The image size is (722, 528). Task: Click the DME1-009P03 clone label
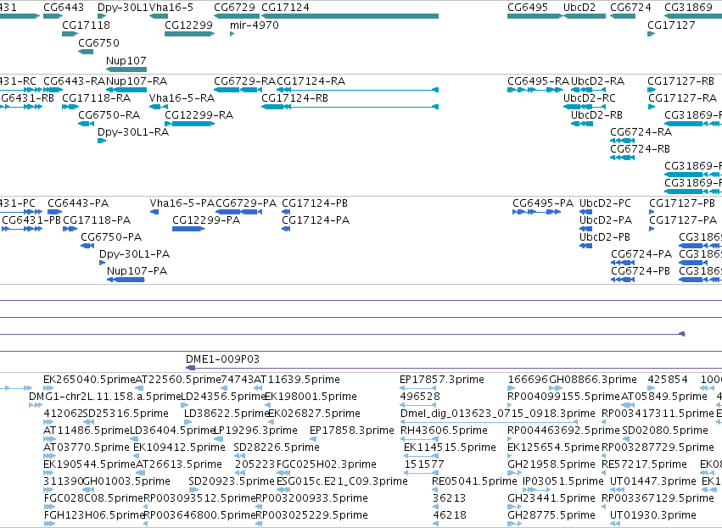[222, 359]
